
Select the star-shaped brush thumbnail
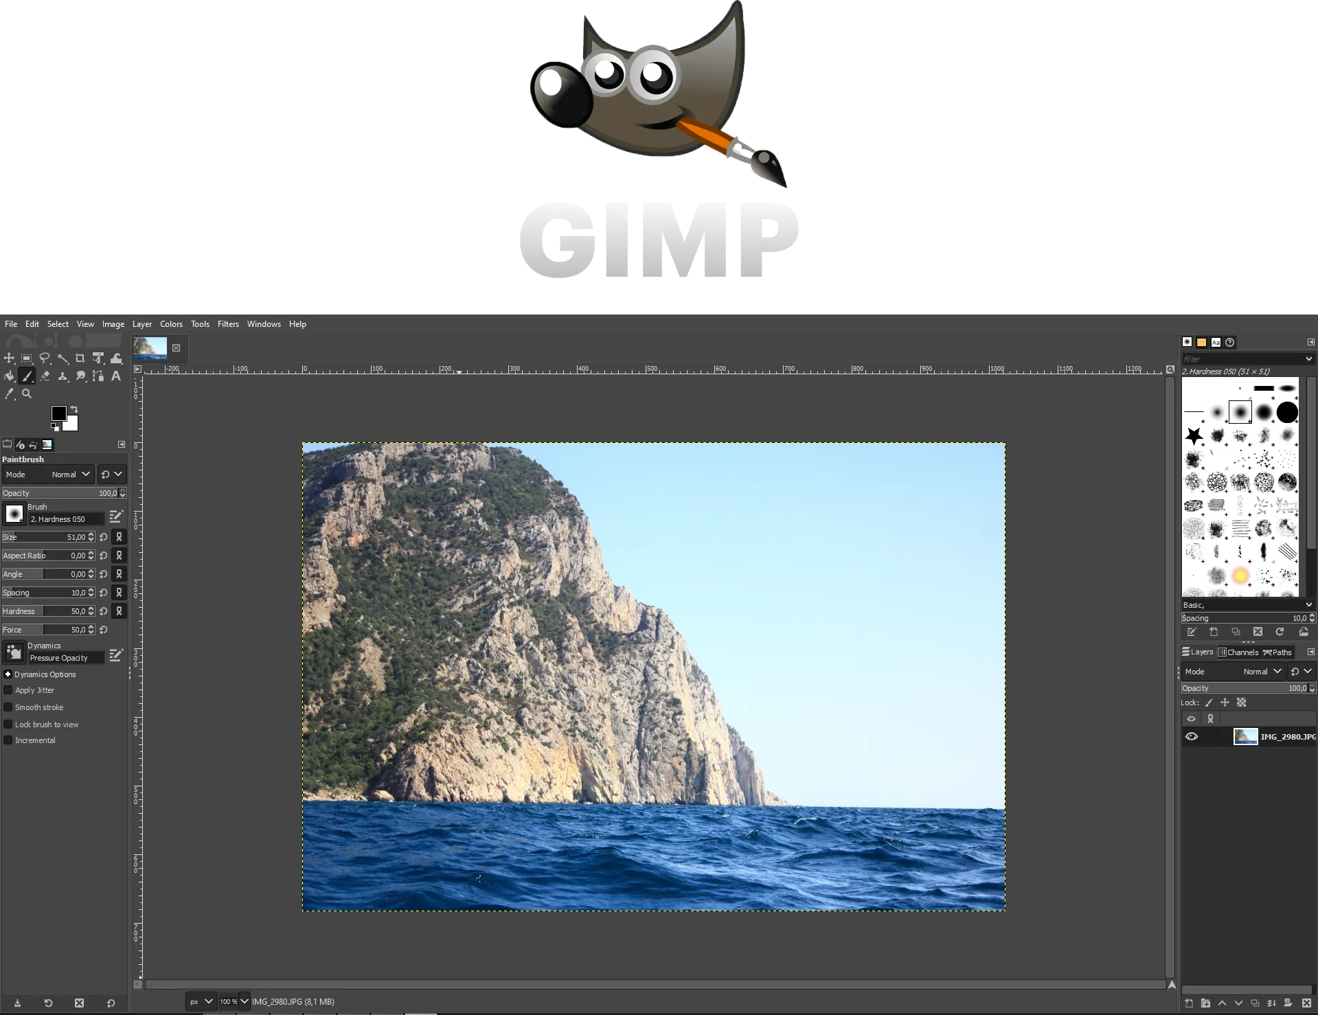click(1194, 435)
